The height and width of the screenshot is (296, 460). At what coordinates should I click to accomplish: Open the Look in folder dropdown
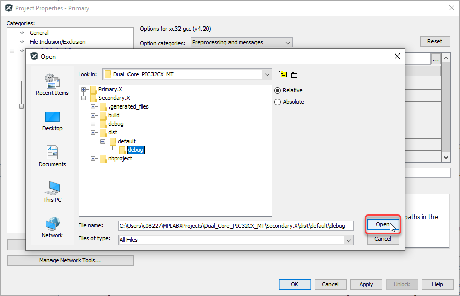point(267,74)
